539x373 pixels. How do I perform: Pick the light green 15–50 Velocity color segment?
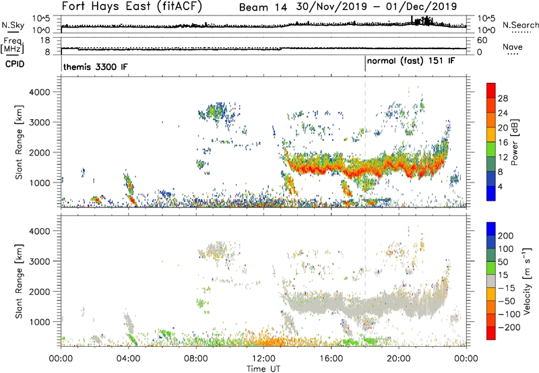491,268
